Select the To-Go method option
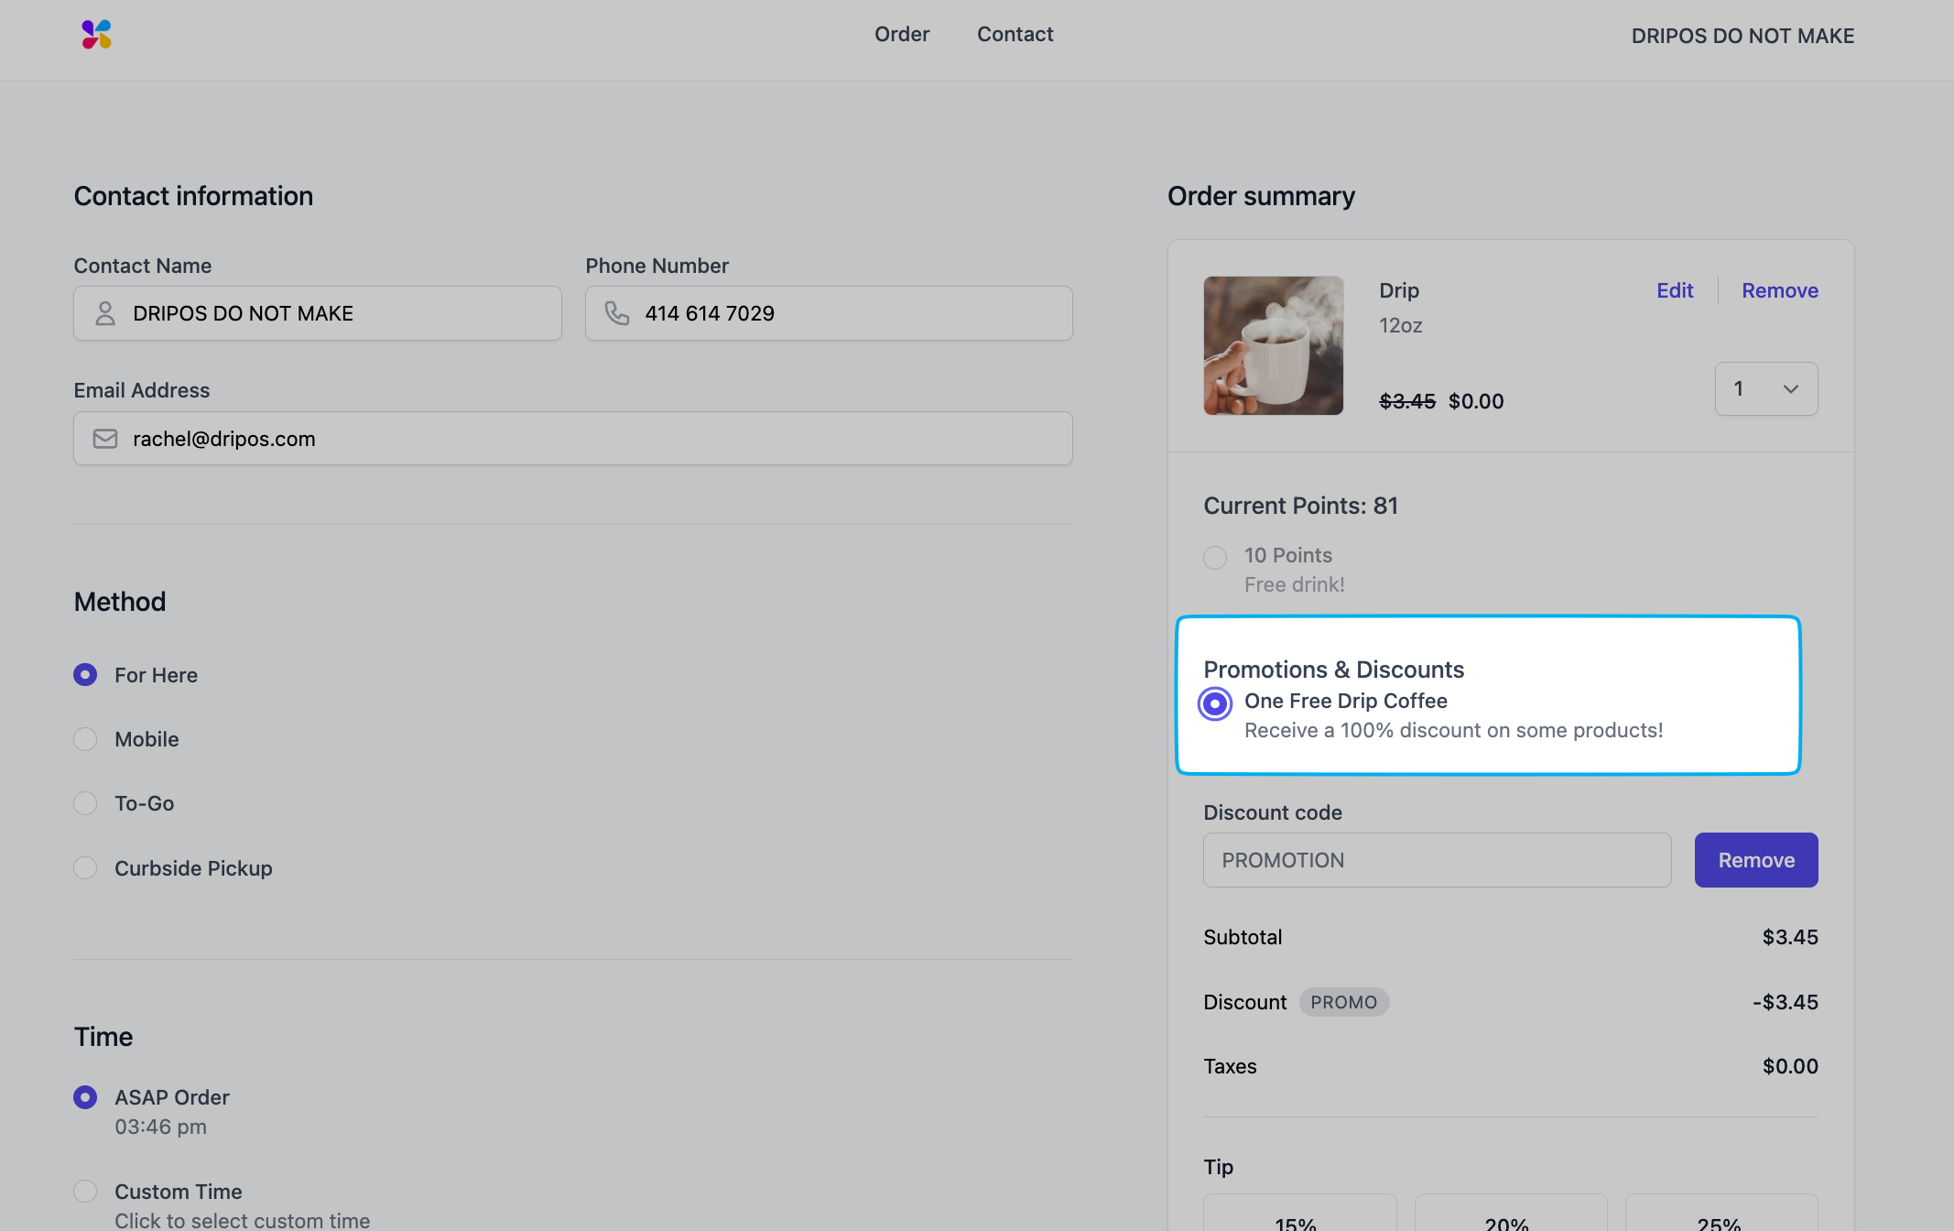Screen dimensions: 1954x1231 [85, 803]
